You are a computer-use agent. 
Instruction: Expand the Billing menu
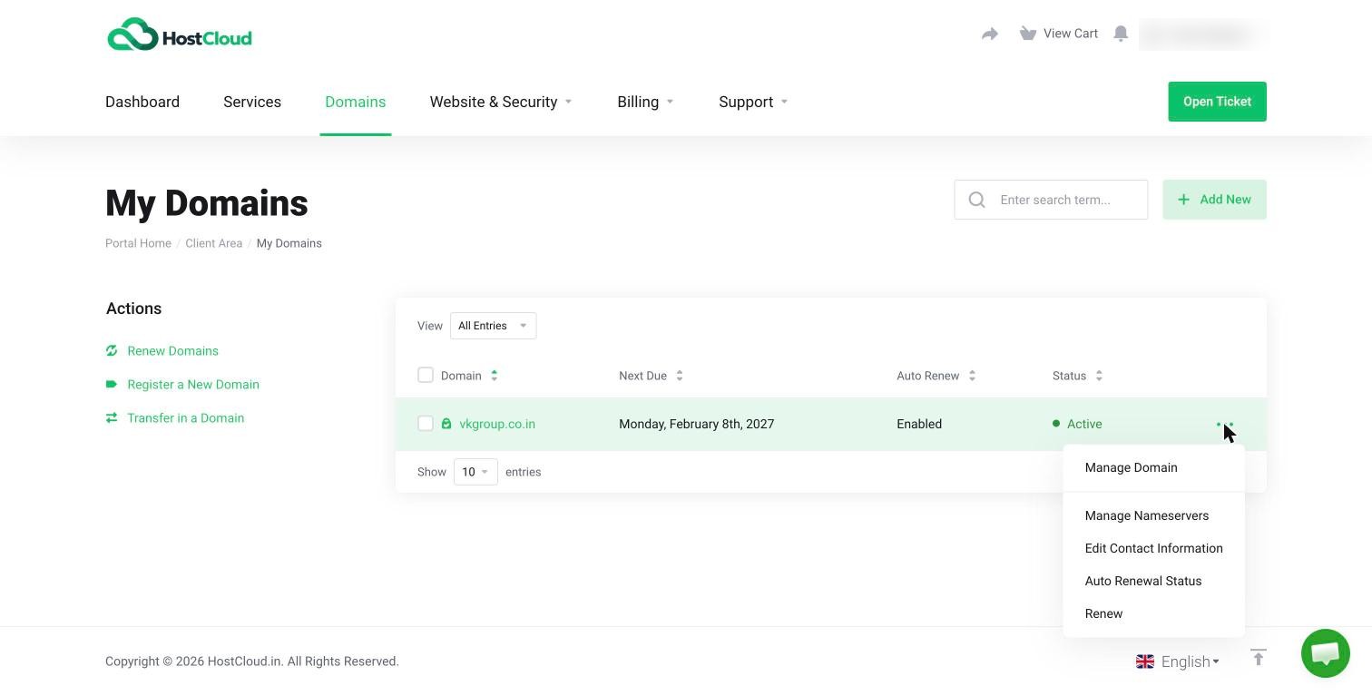pos(645,102)
